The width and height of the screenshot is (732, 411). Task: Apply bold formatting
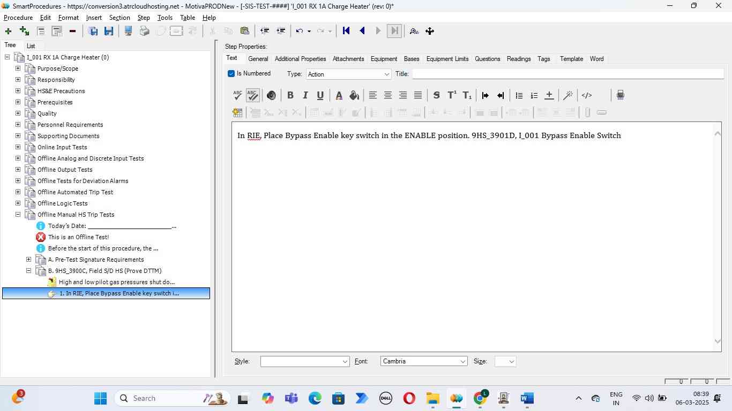(290, 95)
